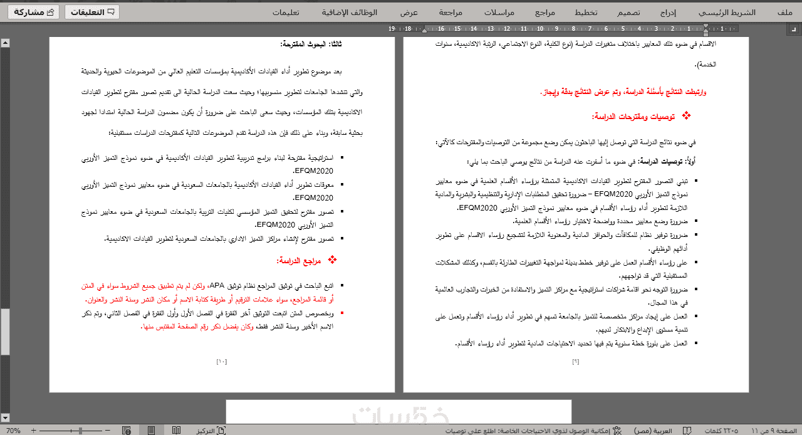Switch to مراجعة (Review) tab
This screenshot has height=435, width=802.
[451, 12]
